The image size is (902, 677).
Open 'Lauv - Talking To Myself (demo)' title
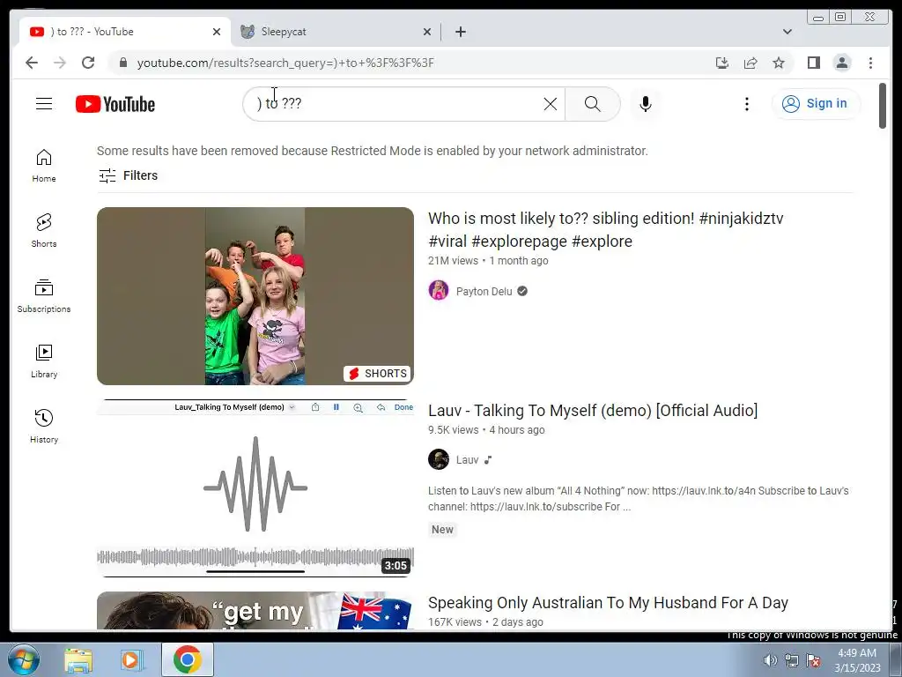point(593,411)
